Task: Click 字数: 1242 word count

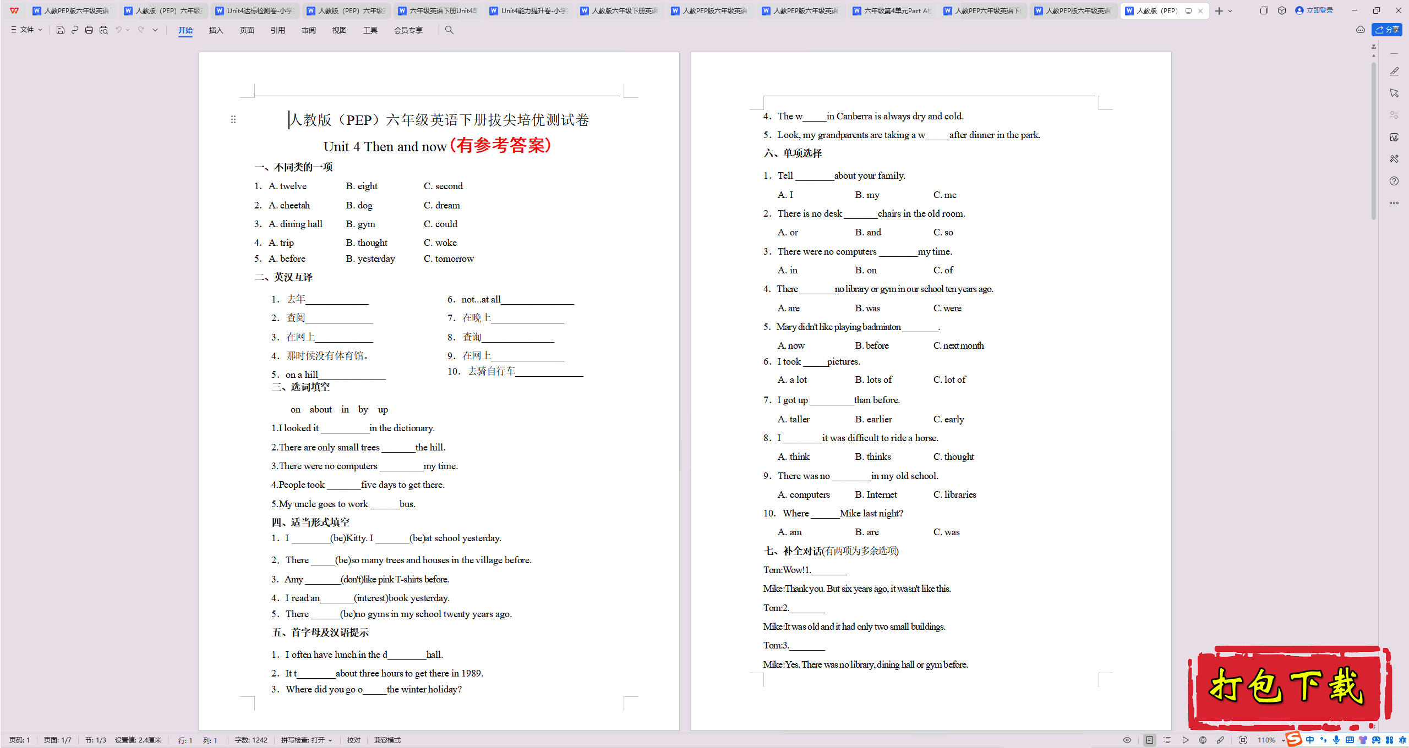Action: [x=251, y=740]
